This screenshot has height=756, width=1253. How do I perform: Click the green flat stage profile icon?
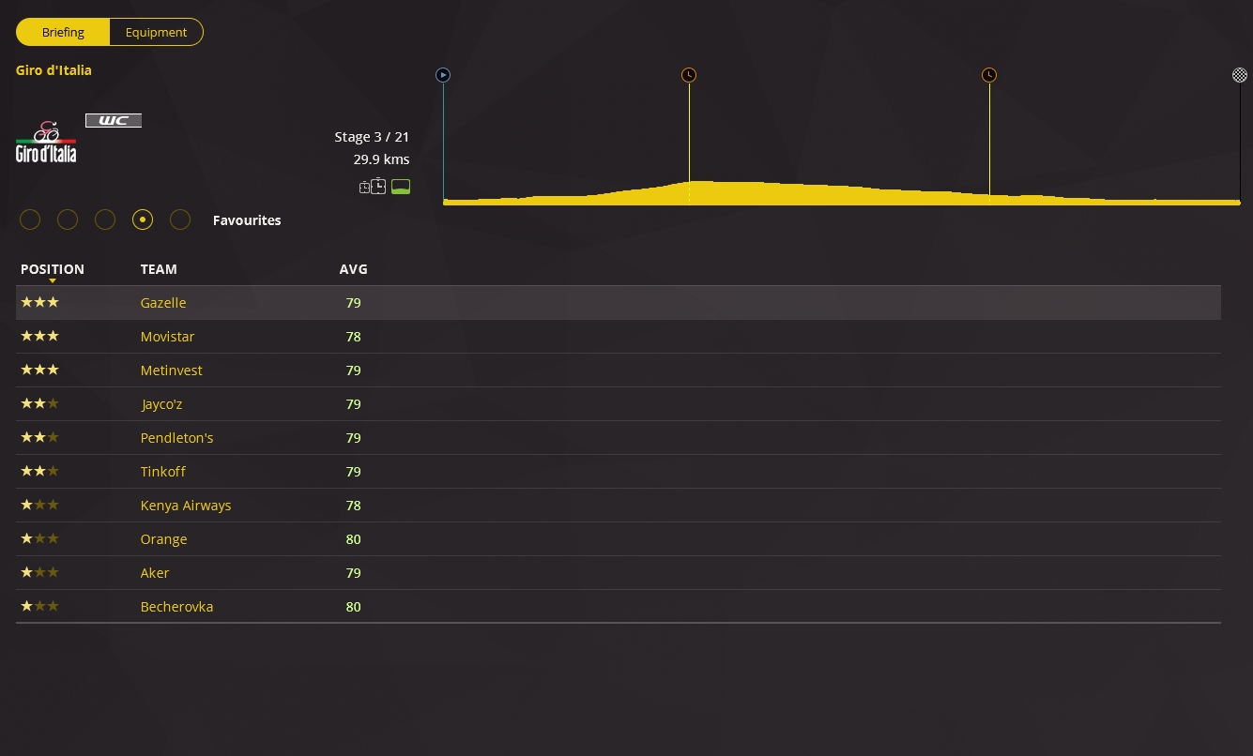(401, 187)
